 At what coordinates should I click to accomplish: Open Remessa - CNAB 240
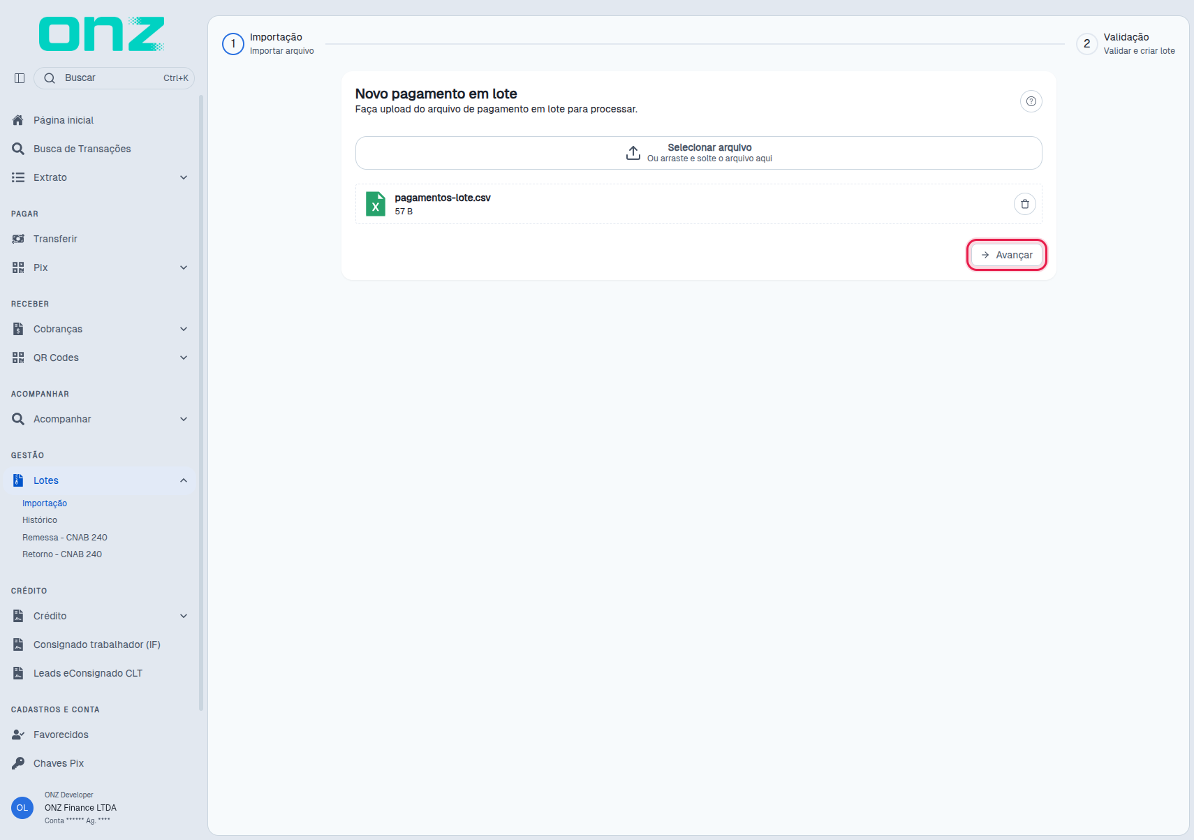(x=65, y=538)
